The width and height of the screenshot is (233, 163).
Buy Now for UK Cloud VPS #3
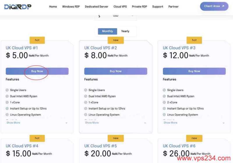(194, 71)
